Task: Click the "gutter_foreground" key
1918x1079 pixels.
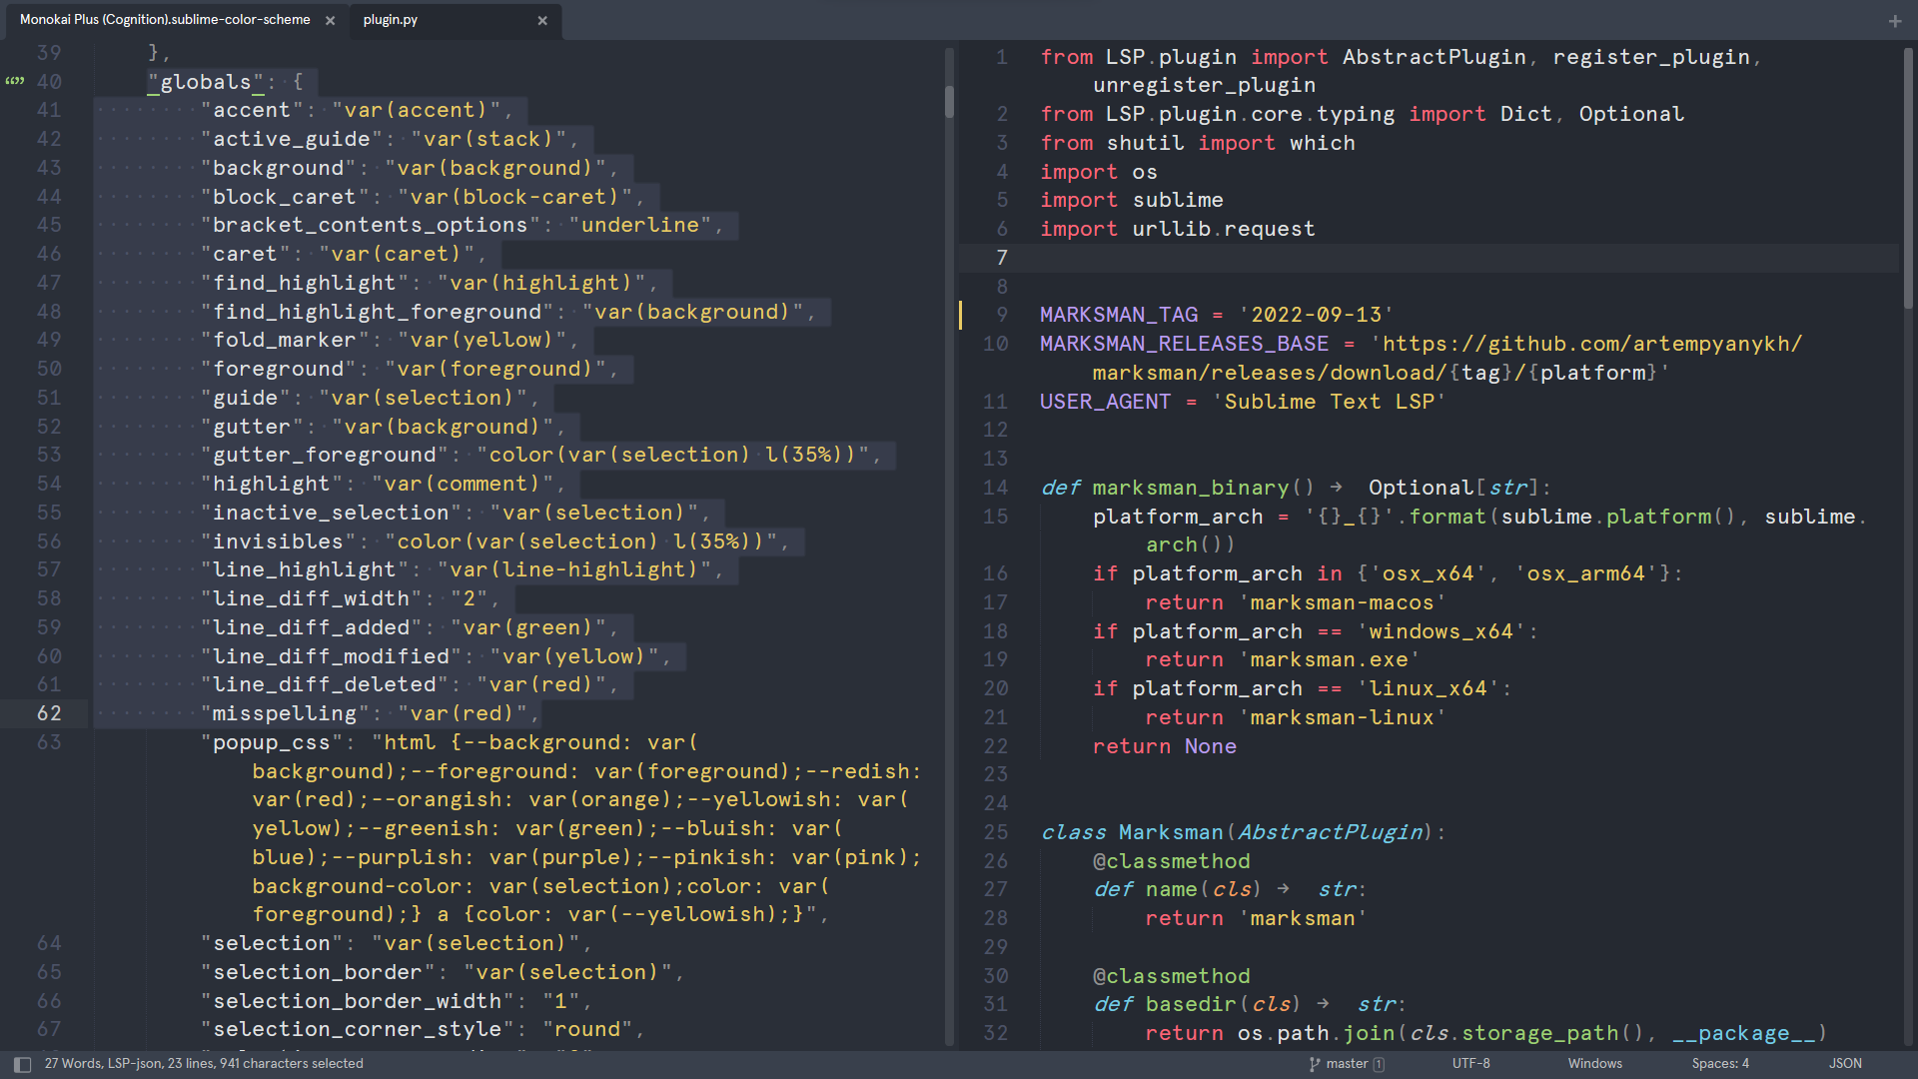Action: [x=325, y=456]
